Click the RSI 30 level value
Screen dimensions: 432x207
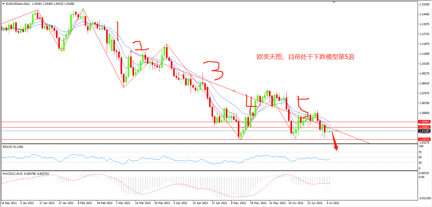[x=420, y=162]
